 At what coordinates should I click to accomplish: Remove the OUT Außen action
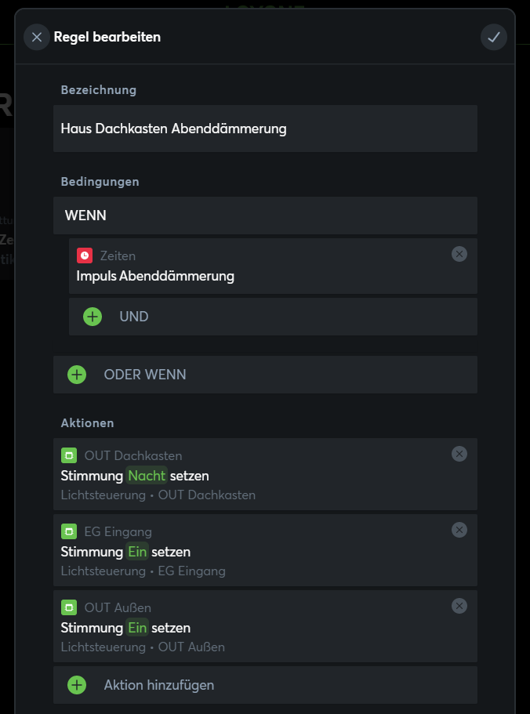[x=459, y=605]
